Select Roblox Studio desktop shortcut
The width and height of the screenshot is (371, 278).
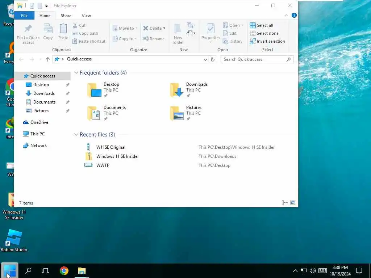click(14, 241)
